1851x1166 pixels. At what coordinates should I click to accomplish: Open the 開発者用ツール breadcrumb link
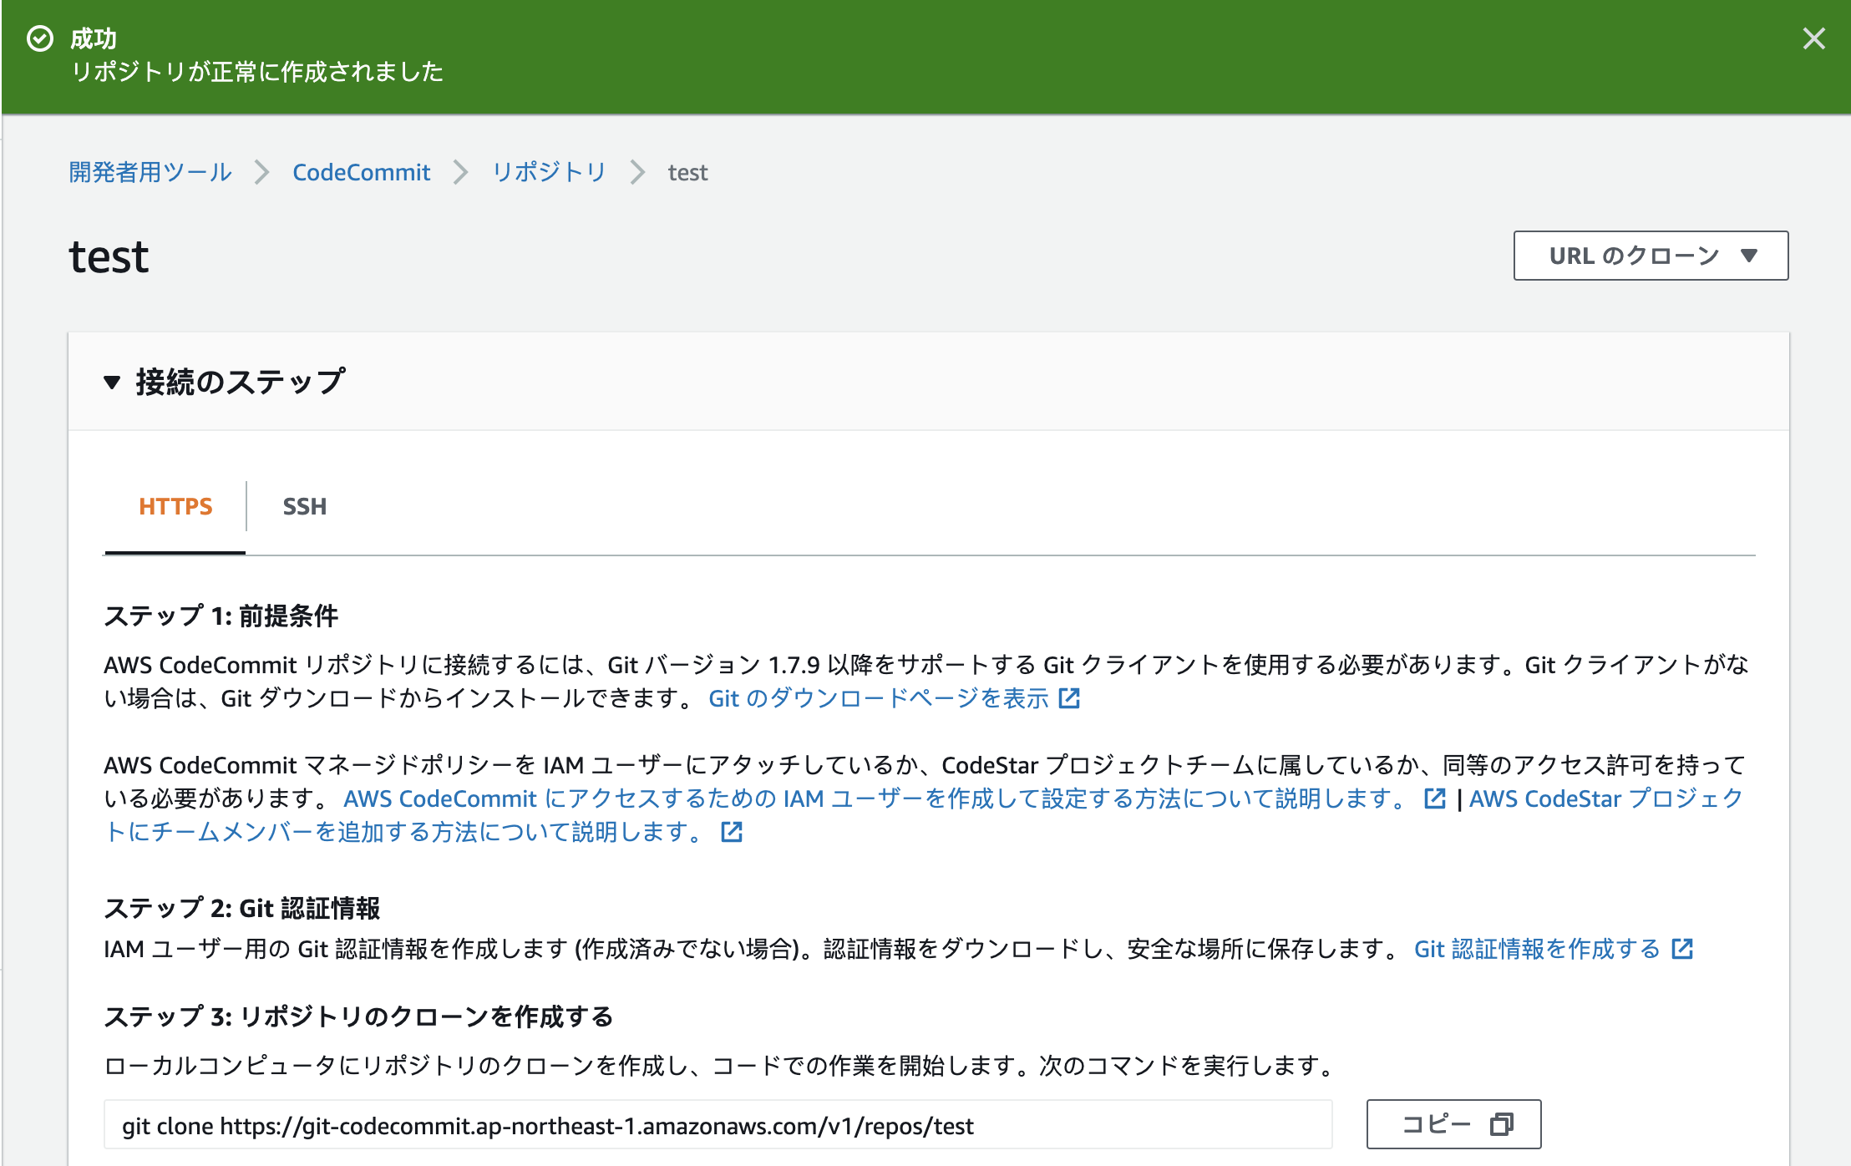click(150, 172)
